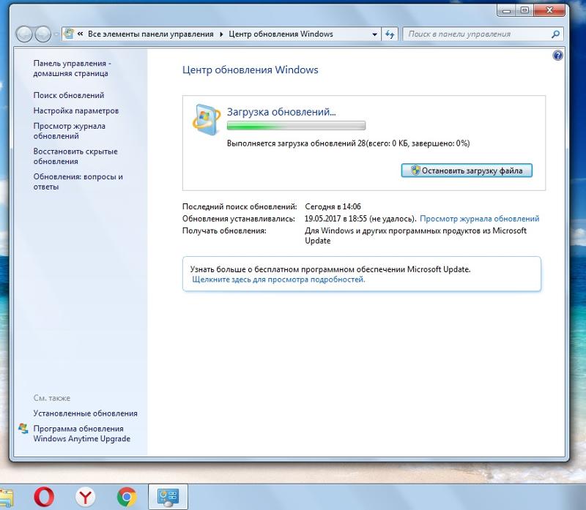Click the text 19.05.2017 в 18:55 (не удалось)
Image resolution: width=586 pixels, height=510 pixels.
point(360,219)
